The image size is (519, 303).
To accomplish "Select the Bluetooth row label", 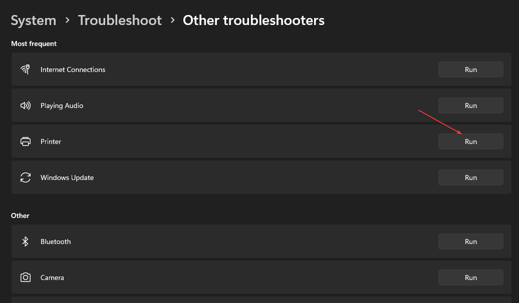I will (x=56, y=241).
